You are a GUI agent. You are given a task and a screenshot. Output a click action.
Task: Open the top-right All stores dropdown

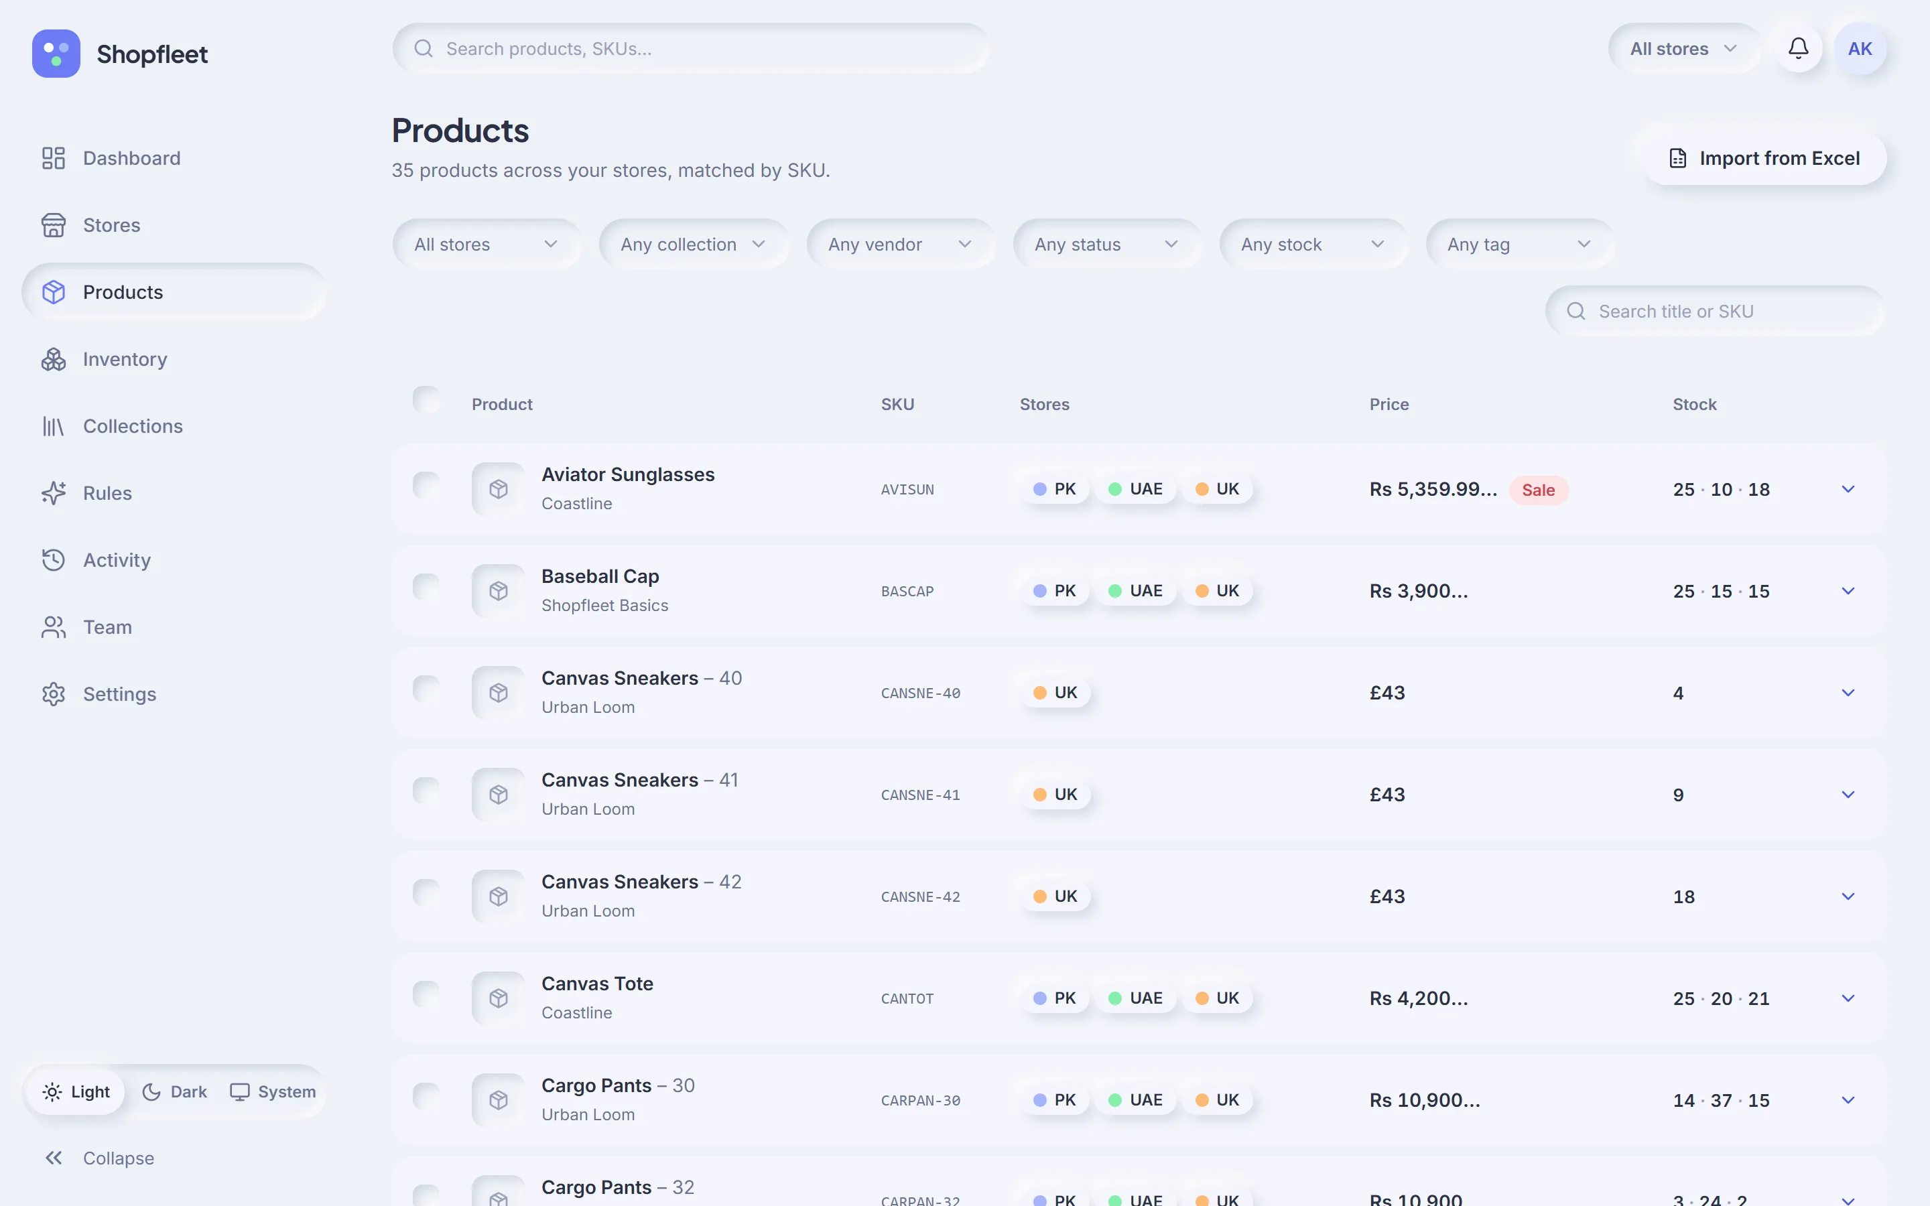tap(1683, 49)
